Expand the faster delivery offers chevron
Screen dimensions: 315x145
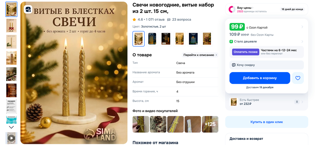(x=302, y=102)
